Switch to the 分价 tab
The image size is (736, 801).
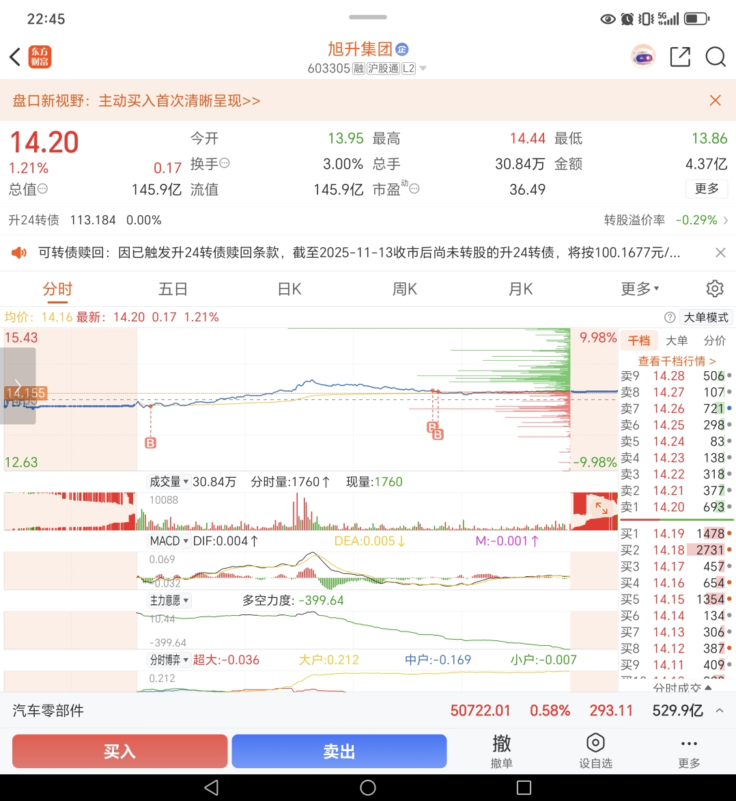(x=715, y=341)
